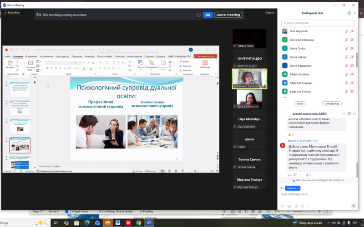Open AI Co-Writing dropdown in the background document
The width and height of the screenshot is (364, 227).
pyautogui.click(x=116, y=212)
